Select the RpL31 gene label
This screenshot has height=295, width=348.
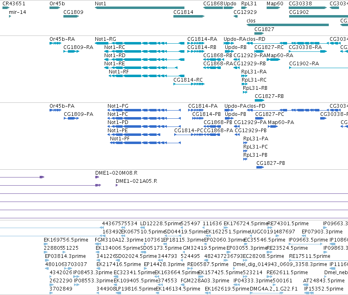click(249, 4)
